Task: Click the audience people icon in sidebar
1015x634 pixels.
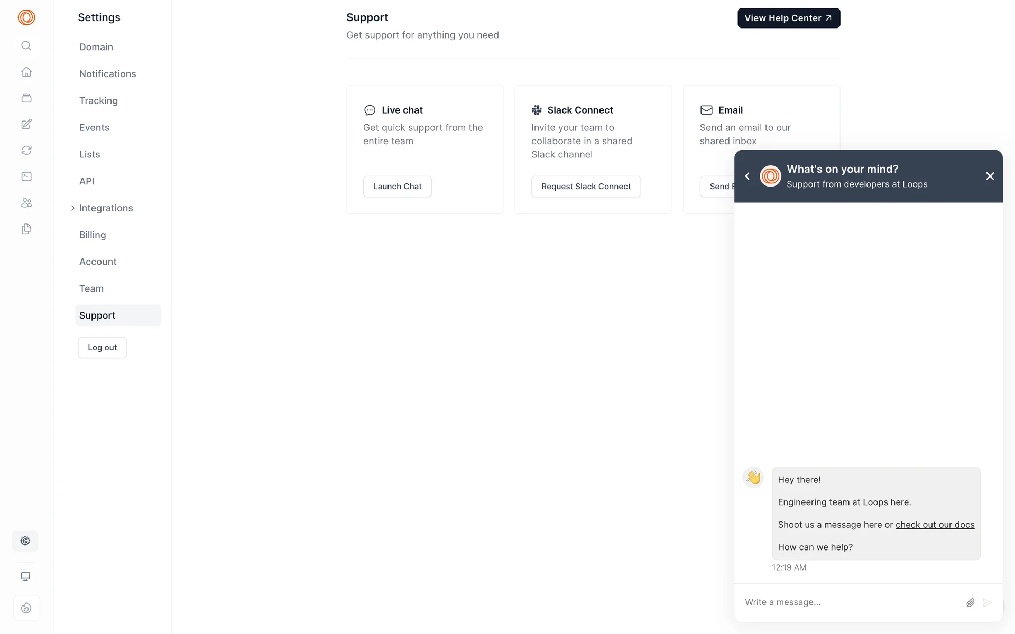Action: (26, 203)
